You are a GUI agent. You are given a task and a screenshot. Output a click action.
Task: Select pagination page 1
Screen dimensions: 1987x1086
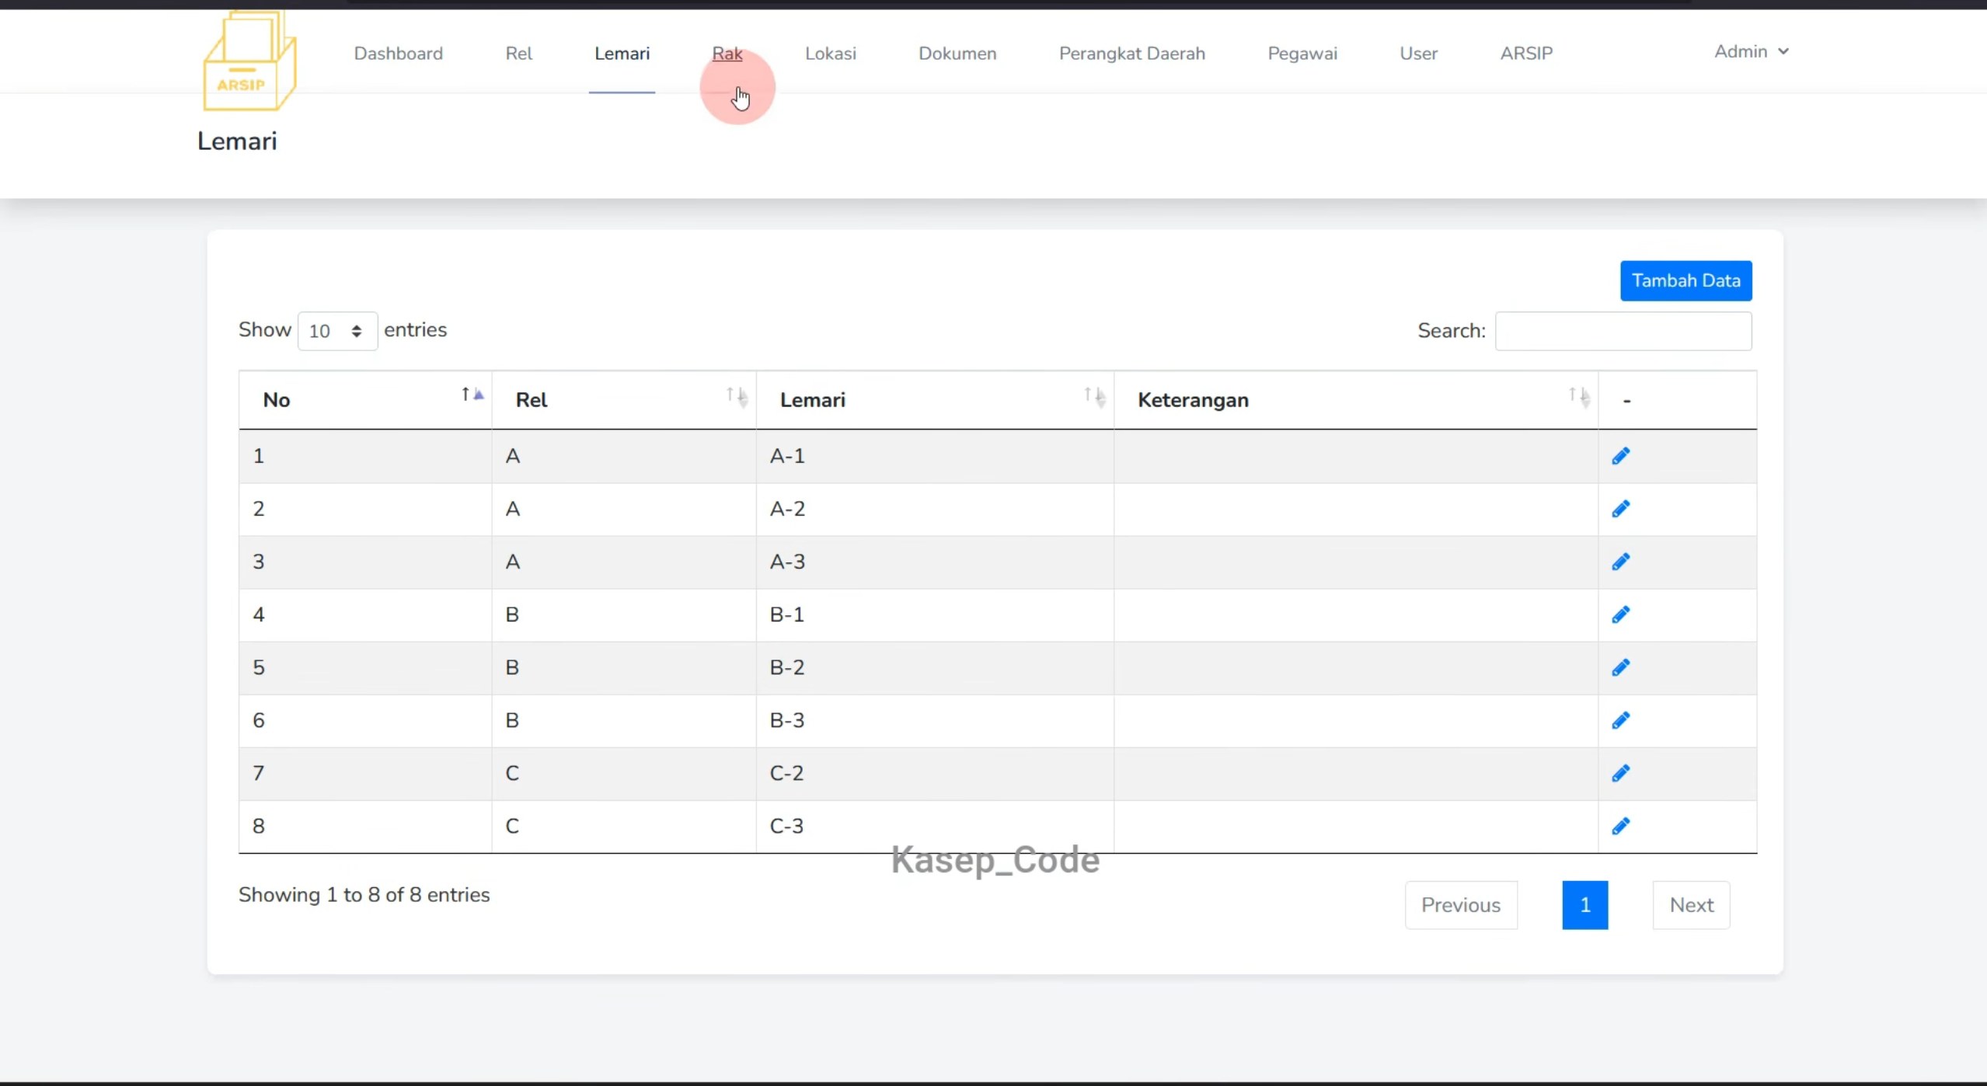[1584, 905]
